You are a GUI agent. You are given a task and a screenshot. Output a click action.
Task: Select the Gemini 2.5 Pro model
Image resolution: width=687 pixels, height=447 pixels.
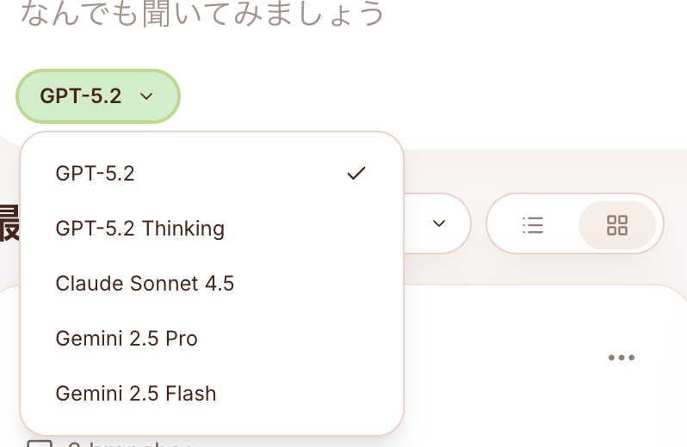127,339
